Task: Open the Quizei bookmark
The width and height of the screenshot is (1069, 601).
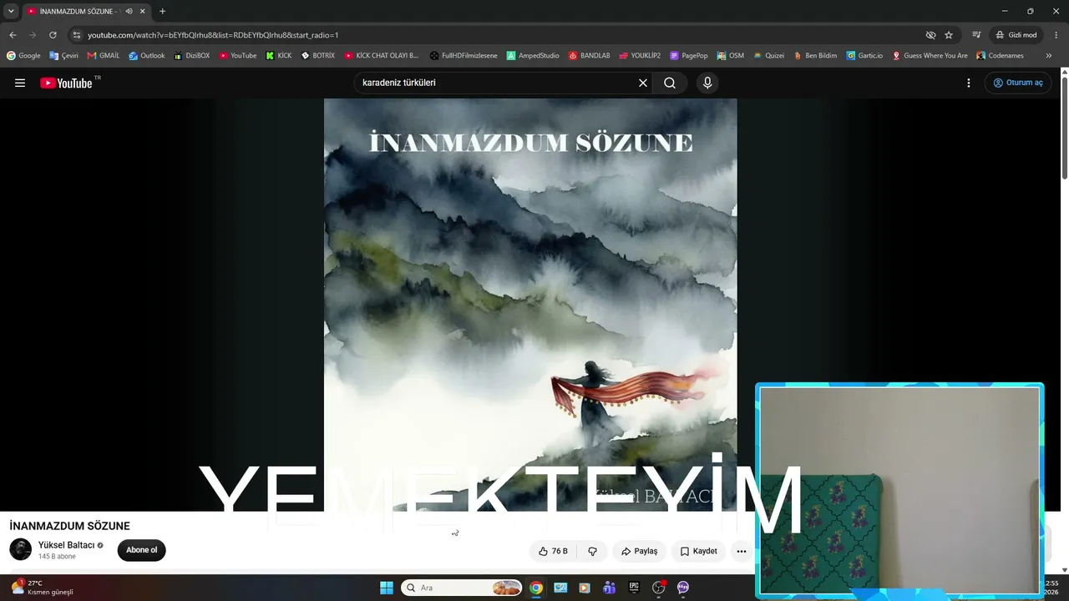Action: coord(768,56)
